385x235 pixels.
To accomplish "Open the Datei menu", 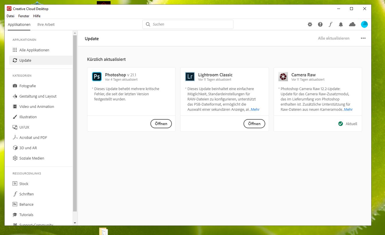I will (10, 16).
